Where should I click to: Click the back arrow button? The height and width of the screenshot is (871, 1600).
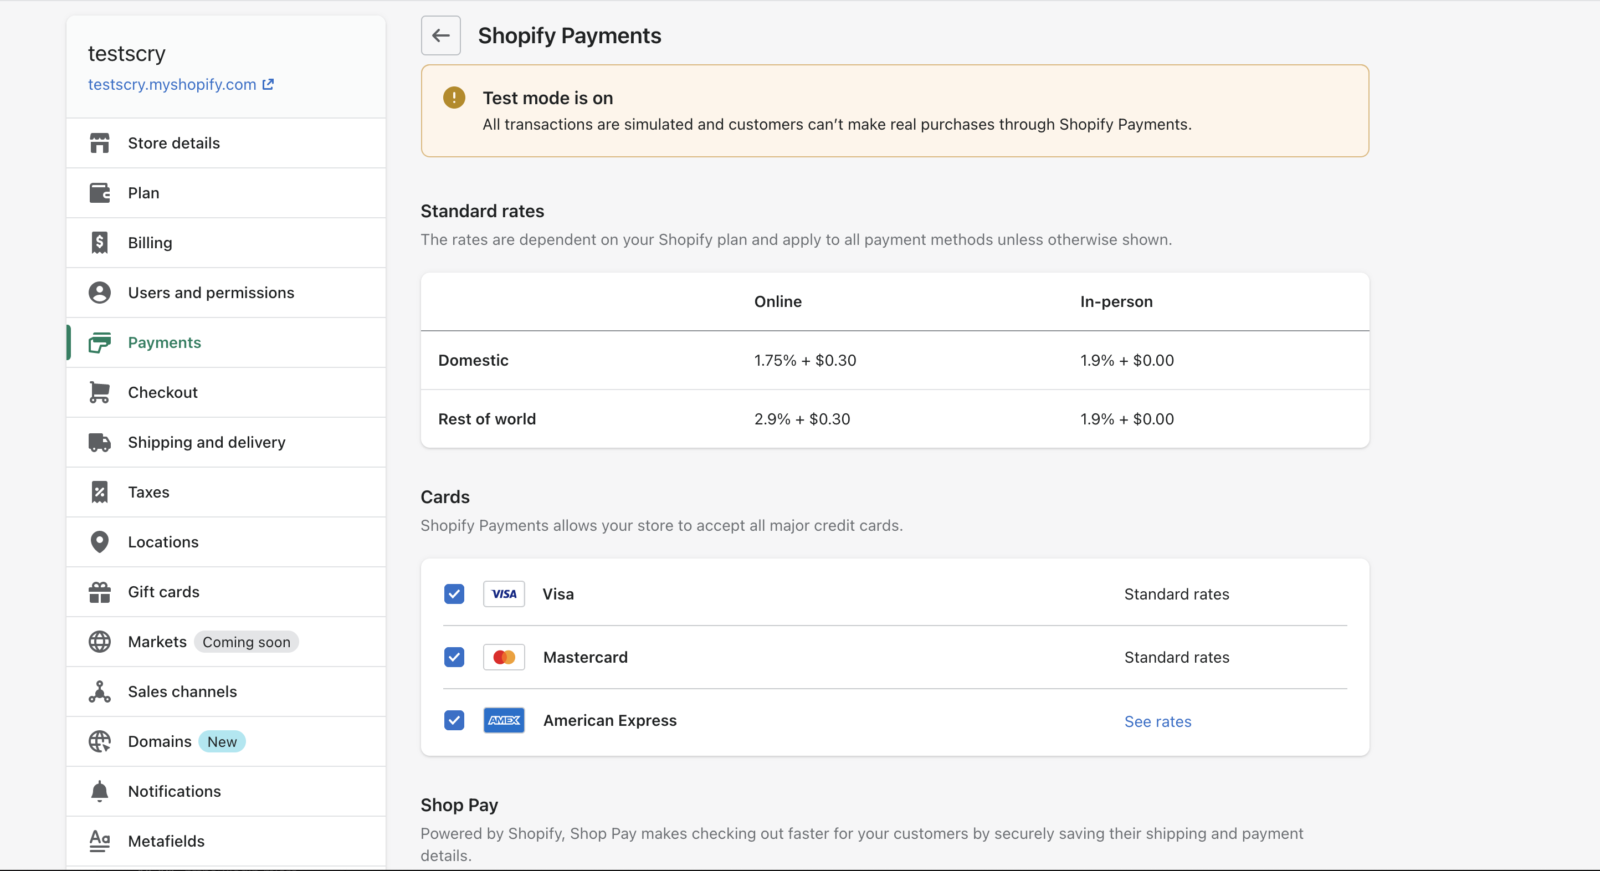[x=440, y=35]
